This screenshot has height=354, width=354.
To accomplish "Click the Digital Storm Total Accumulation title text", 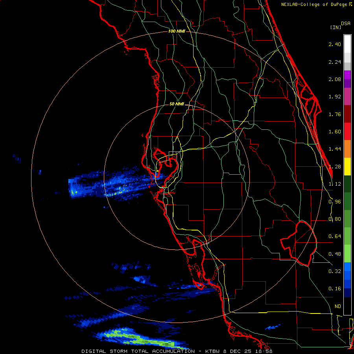I will point(138,351).
